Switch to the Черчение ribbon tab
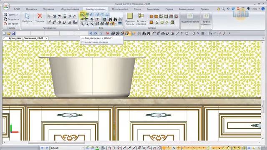Viewport: 267px width, 150px height. point(49,9)
